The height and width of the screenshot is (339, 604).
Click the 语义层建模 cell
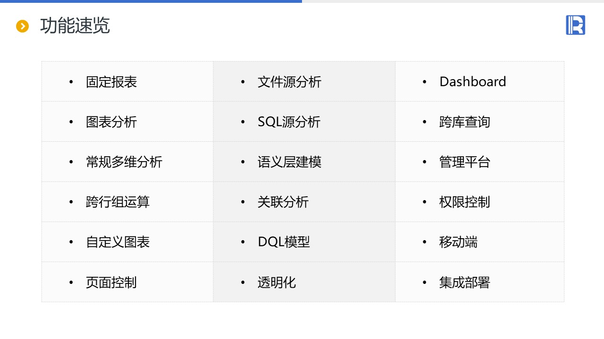tap(289, 162)
